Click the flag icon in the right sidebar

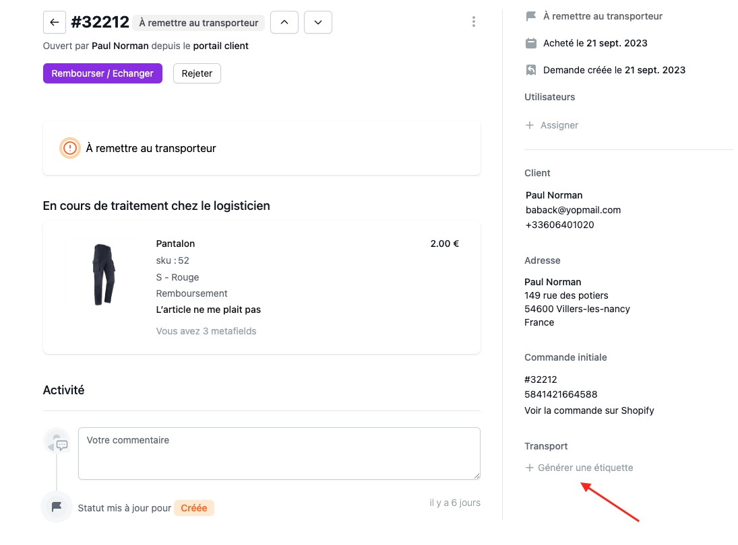(531, 16)
